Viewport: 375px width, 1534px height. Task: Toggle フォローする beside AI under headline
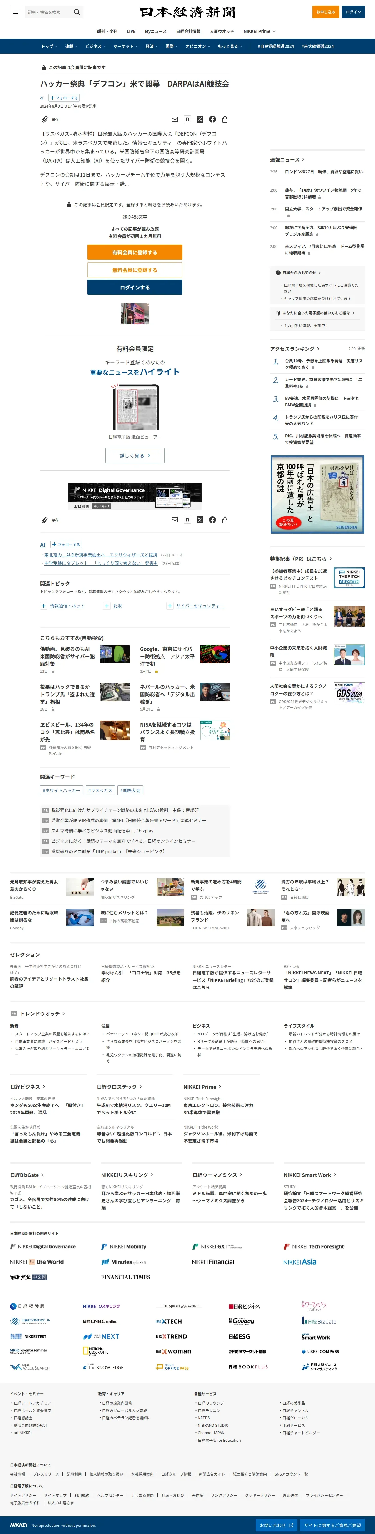64,98
